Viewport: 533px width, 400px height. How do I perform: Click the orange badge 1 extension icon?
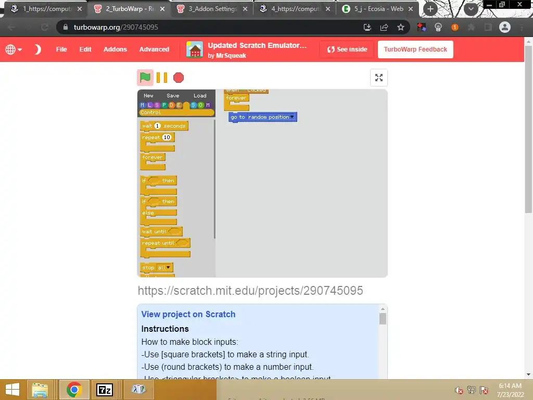(455, 27)
